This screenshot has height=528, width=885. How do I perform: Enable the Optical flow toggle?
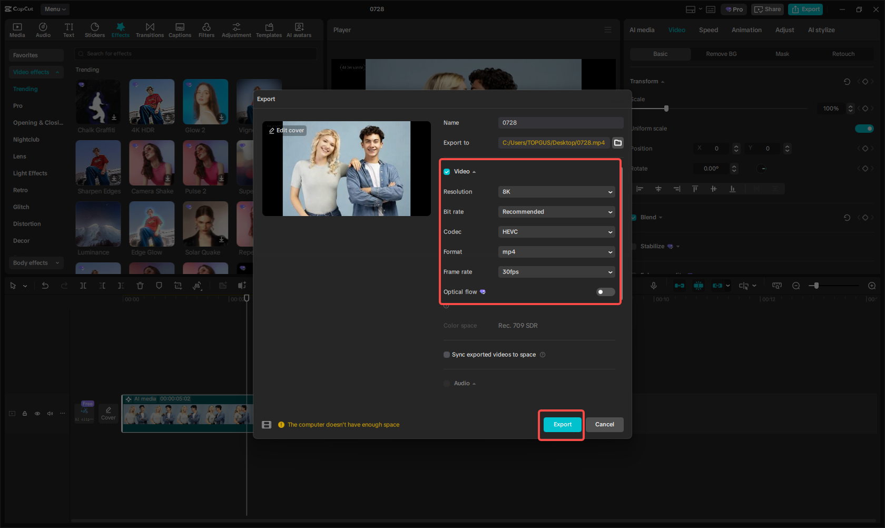coord(605,291)
